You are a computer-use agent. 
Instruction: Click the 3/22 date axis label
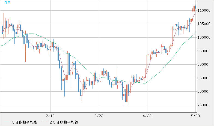[x=99, y=116]
